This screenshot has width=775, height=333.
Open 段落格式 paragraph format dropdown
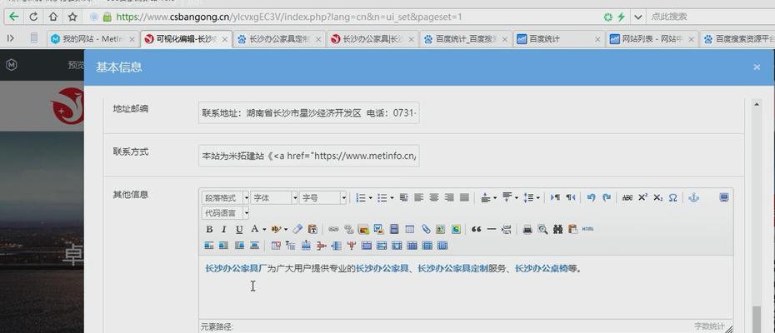225,197
